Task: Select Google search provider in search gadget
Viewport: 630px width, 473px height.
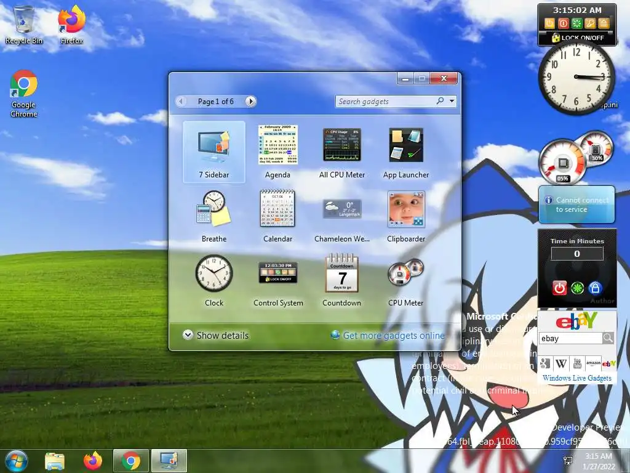Action: [x=545, y=363]
